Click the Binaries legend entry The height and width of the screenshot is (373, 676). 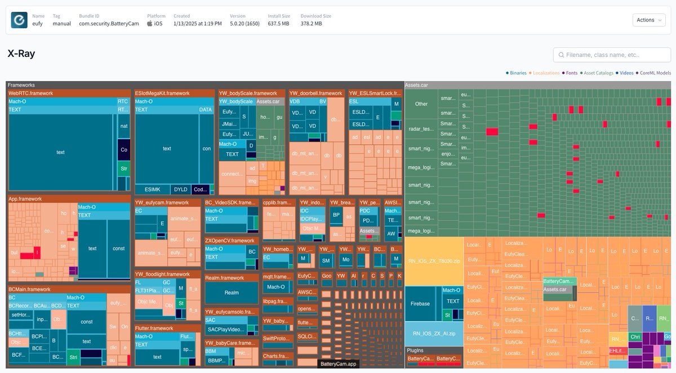[515, 73]
